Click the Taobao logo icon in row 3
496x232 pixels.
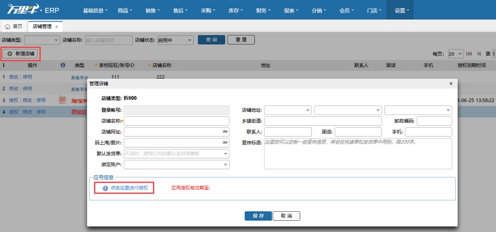62,100
